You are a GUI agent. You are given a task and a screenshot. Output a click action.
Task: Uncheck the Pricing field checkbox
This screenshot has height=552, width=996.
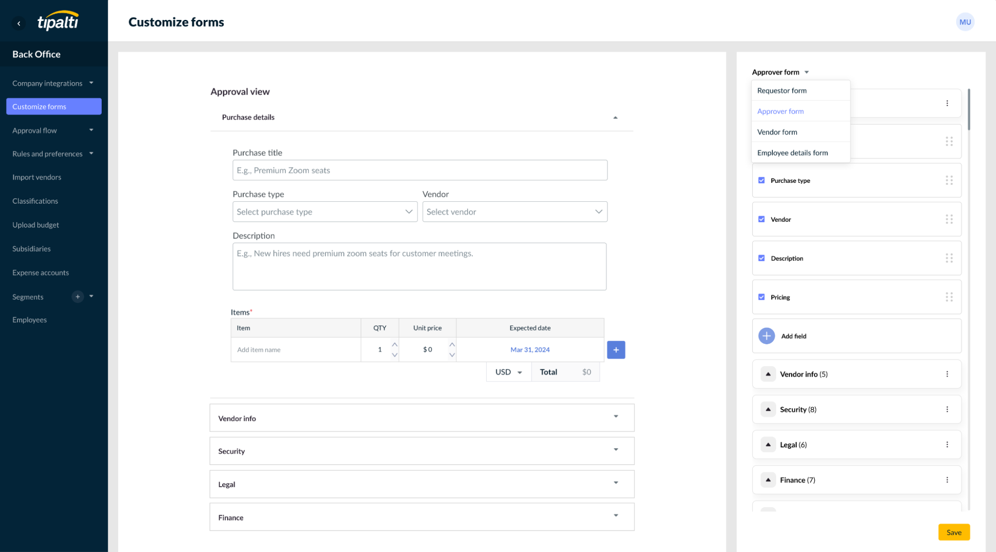[x=761, y=297]
